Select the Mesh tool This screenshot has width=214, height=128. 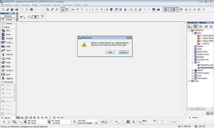(x=8, y=66)
